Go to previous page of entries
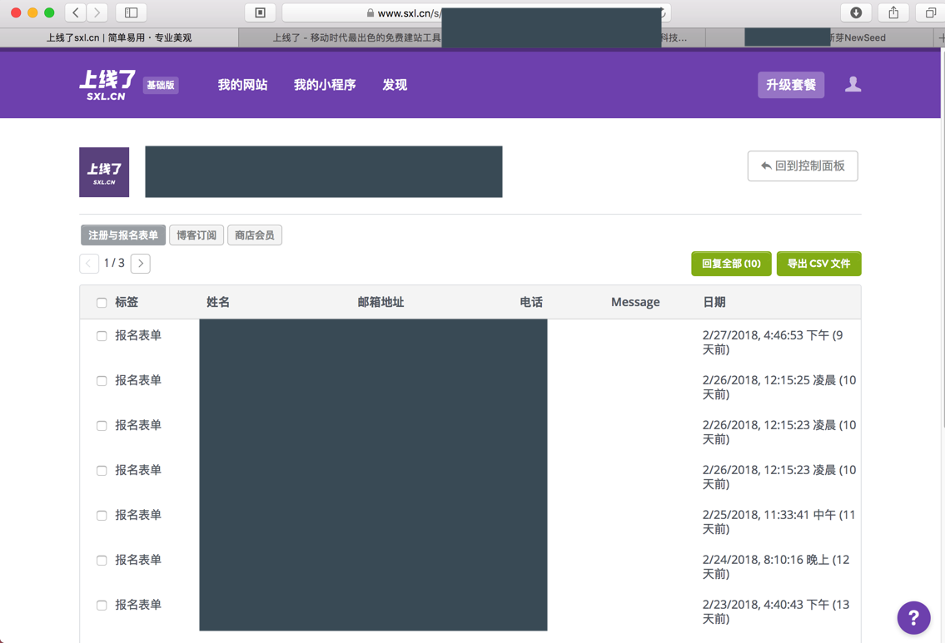This screenshot has height=643, width=945. (89, 263)
